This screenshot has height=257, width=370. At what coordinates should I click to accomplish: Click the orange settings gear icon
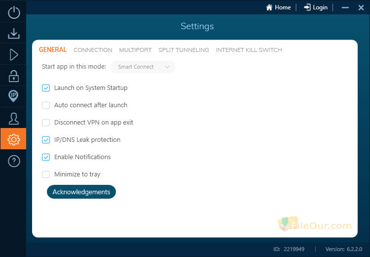(x=13, y=139)
